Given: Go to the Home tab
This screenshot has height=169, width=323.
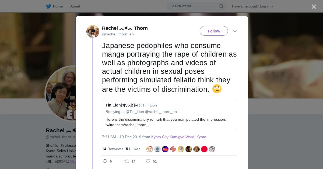Looking at the screenshot, I should coord(58,6).
